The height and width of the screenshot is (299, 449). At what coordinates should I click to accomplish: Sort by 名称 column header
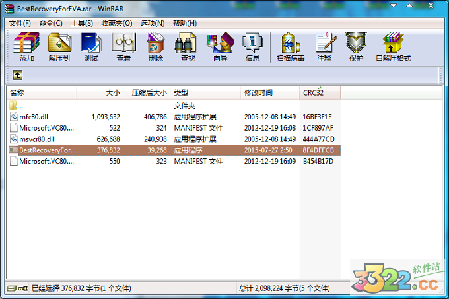42,92
